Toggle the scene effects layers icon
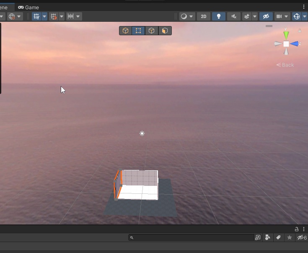308x253 pixels. [247, 16]
